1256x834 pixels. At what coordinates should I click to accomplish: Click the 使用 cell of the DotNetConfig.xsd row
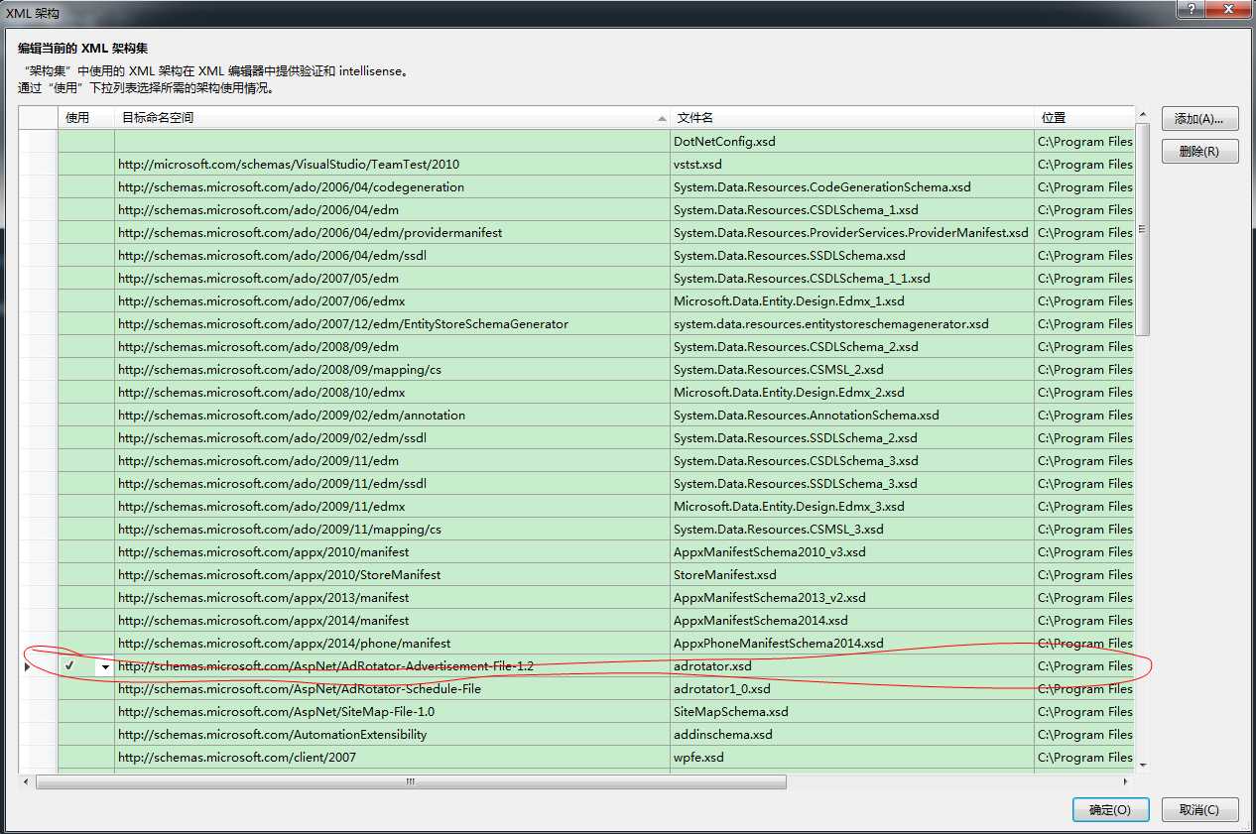point(86,142)
